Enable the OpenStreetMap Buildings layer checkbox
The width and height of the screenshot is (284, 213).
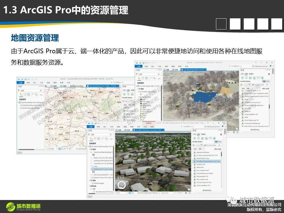(x=92, y=152)
